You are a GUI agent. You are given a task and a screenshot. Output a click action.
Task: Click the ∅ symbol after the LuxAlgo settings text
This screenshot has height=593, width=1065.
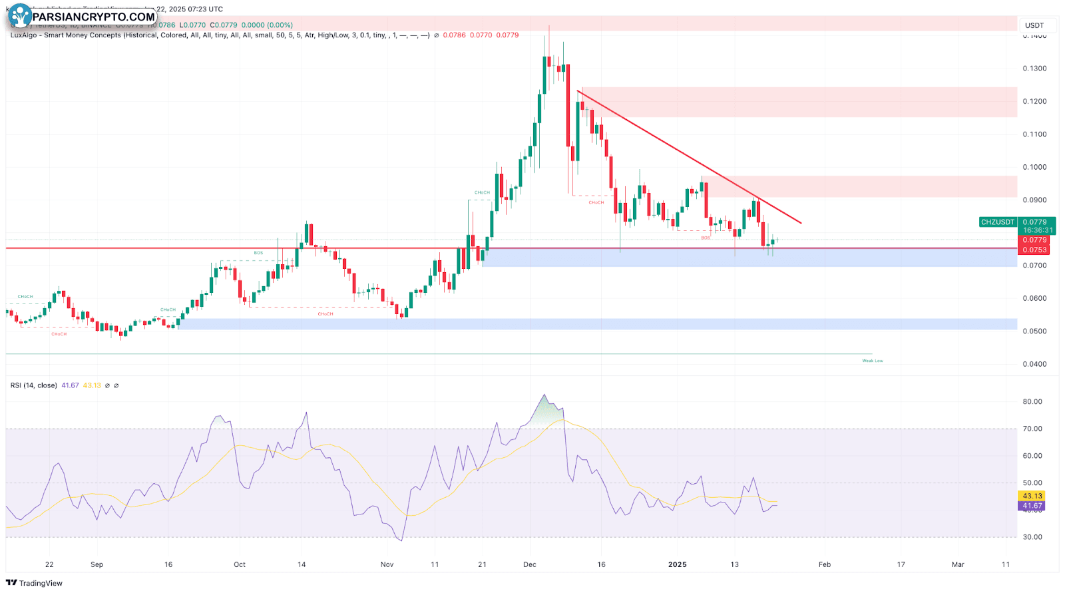[437, 35]
